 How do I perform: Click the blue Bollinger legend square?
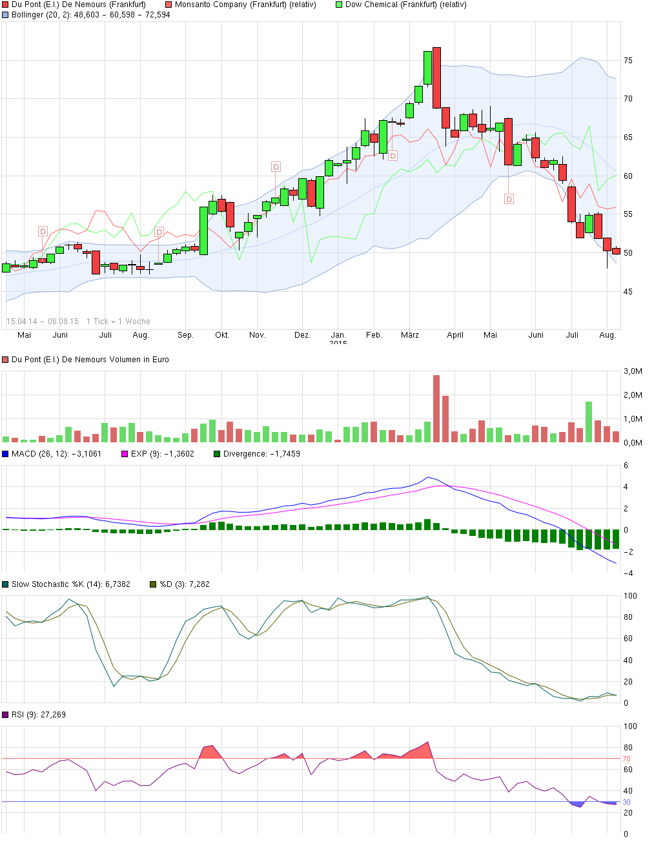pos(6,15)
